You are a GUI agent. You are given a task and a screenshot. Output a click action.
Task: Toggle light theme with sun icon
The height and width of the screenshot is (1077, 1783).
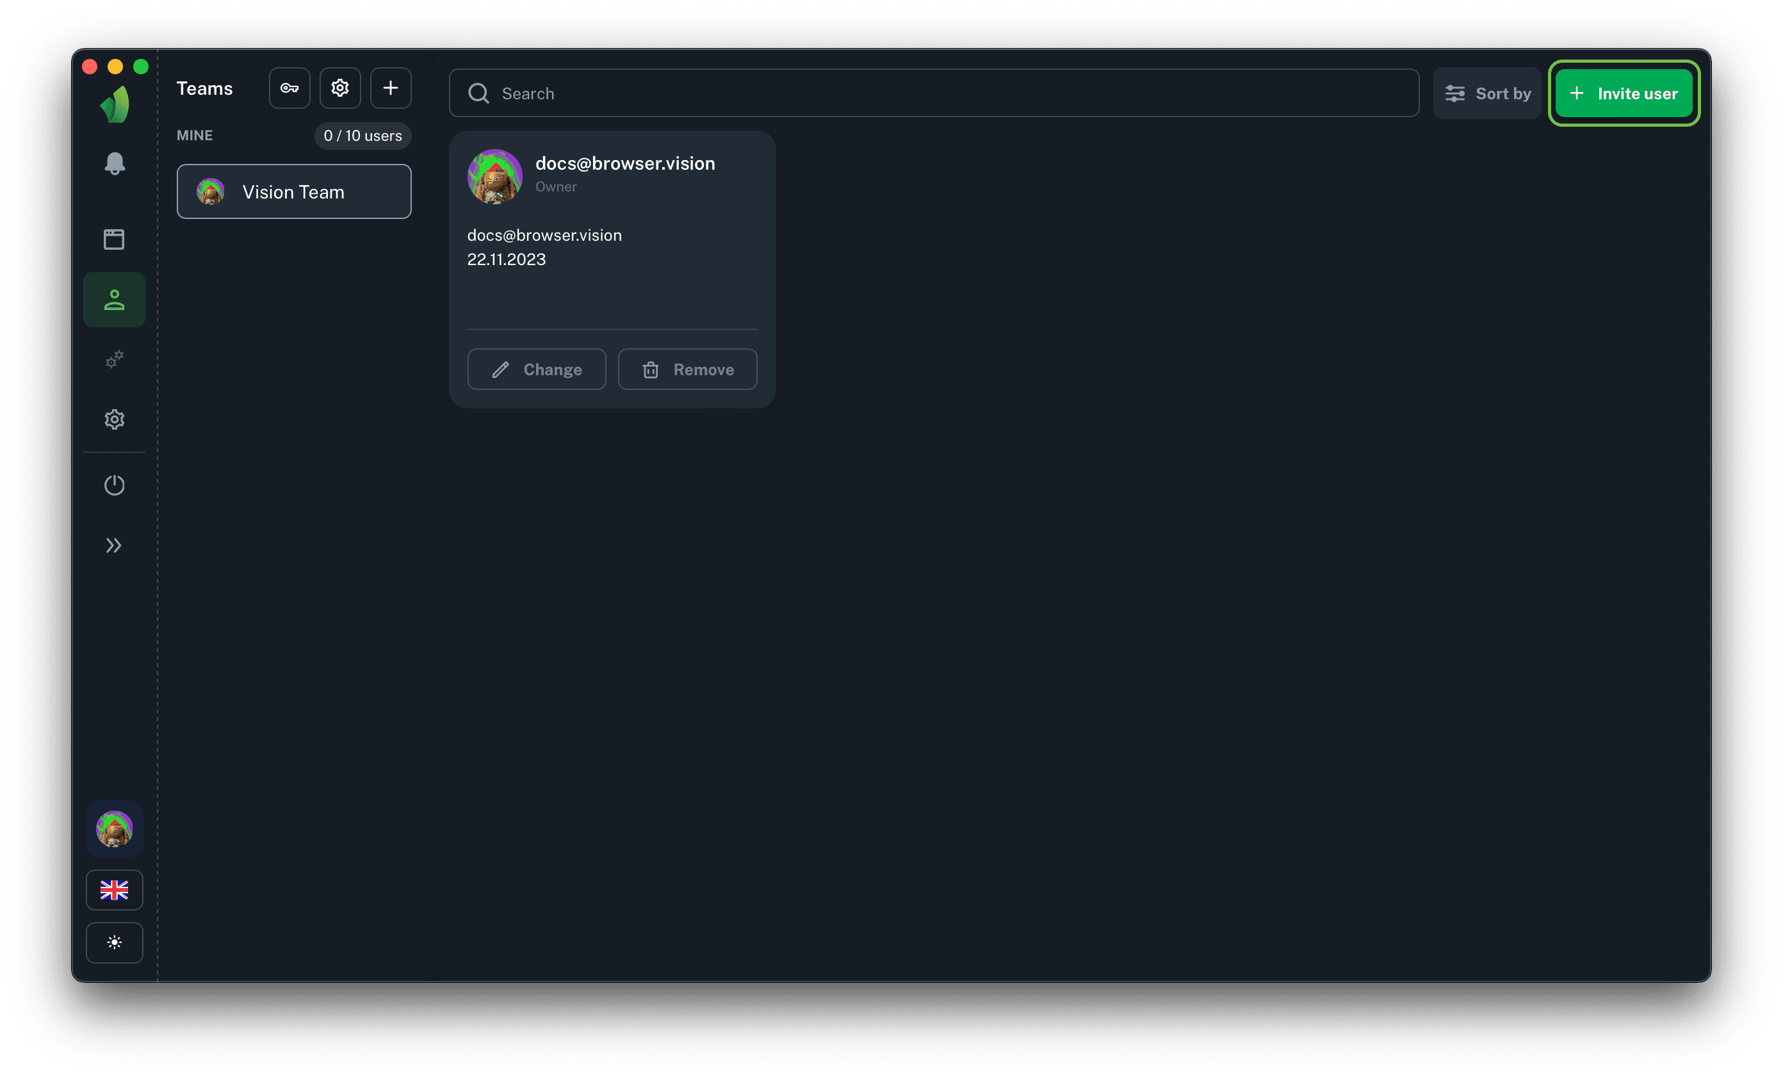tap(115, 943)
